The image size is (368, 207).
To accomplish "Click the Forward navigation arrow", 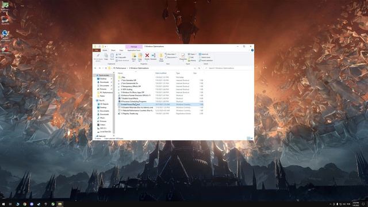I will (x=99, y=68).
